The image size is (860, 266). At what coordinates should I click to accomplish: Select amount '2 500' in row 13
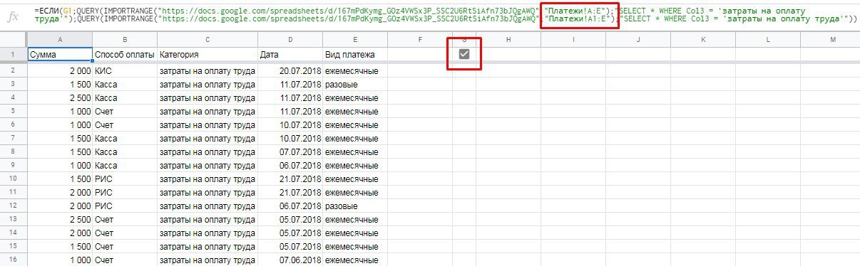tap(60, 219)
